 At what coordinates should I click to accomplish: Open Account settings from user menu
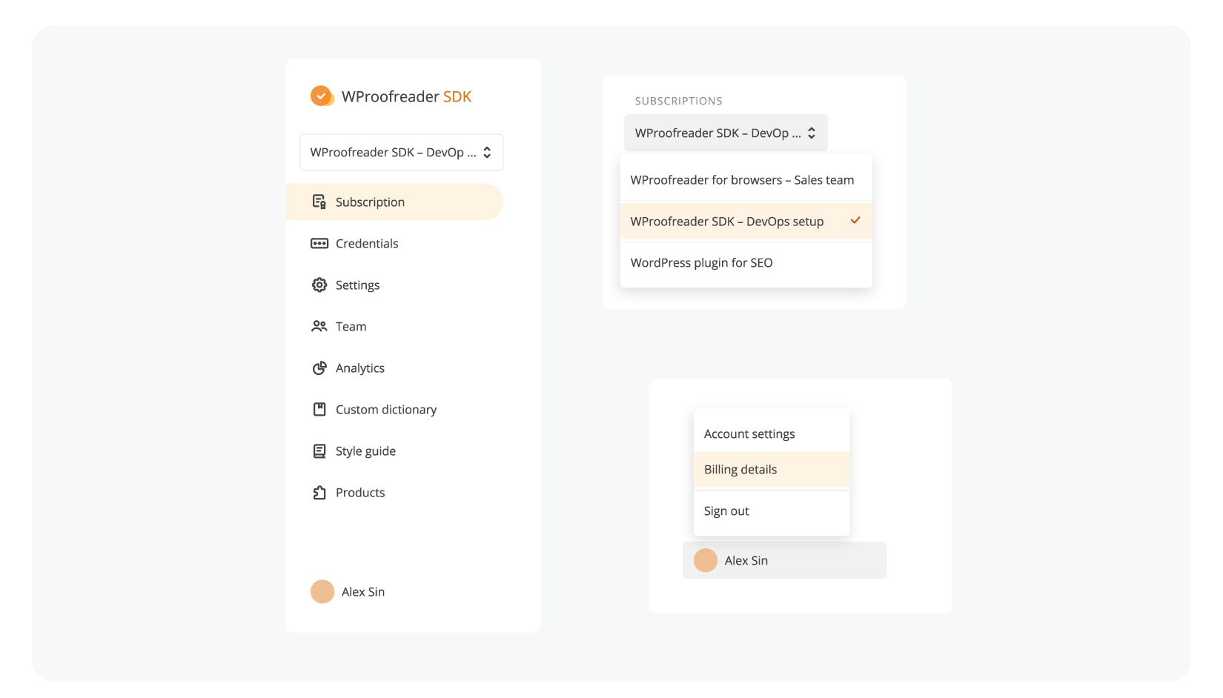tap(772, 433)
